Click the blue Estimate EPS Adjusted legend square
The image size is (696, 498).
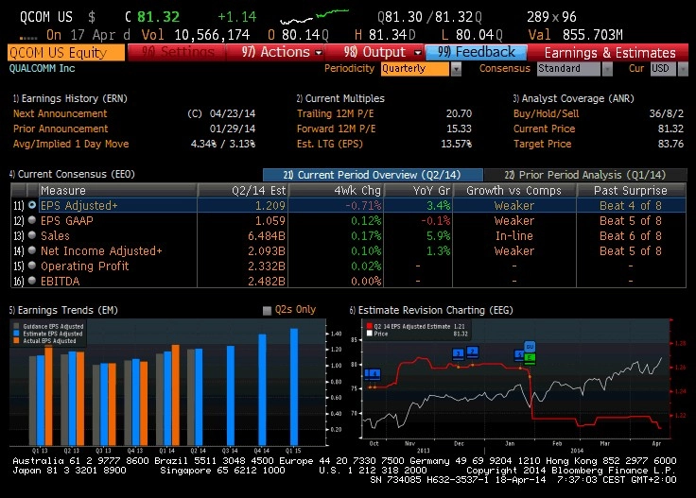[x=16, y=334]
